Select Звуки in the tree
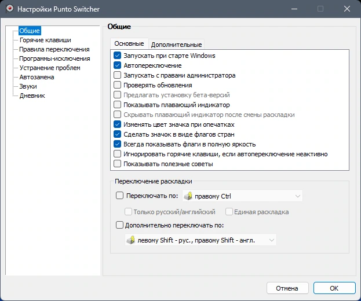 [x=28, y=86]
